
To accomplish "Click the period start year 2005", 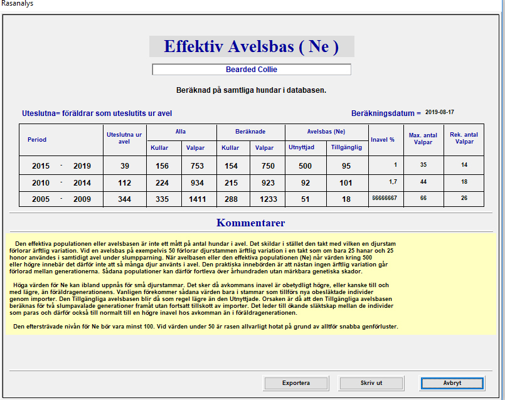I will (x=41, y=199).
